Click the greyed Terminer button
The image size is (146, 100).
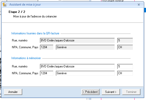pyautogui.click(x=131, y=92)
